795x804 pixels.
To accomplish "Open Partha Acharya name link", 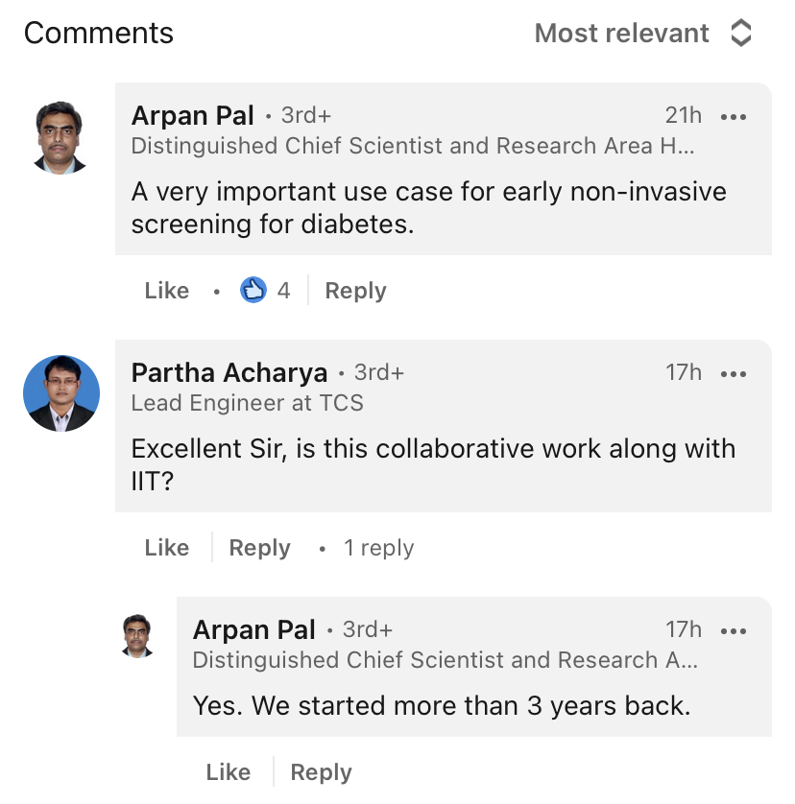I will tap(229, 372).
